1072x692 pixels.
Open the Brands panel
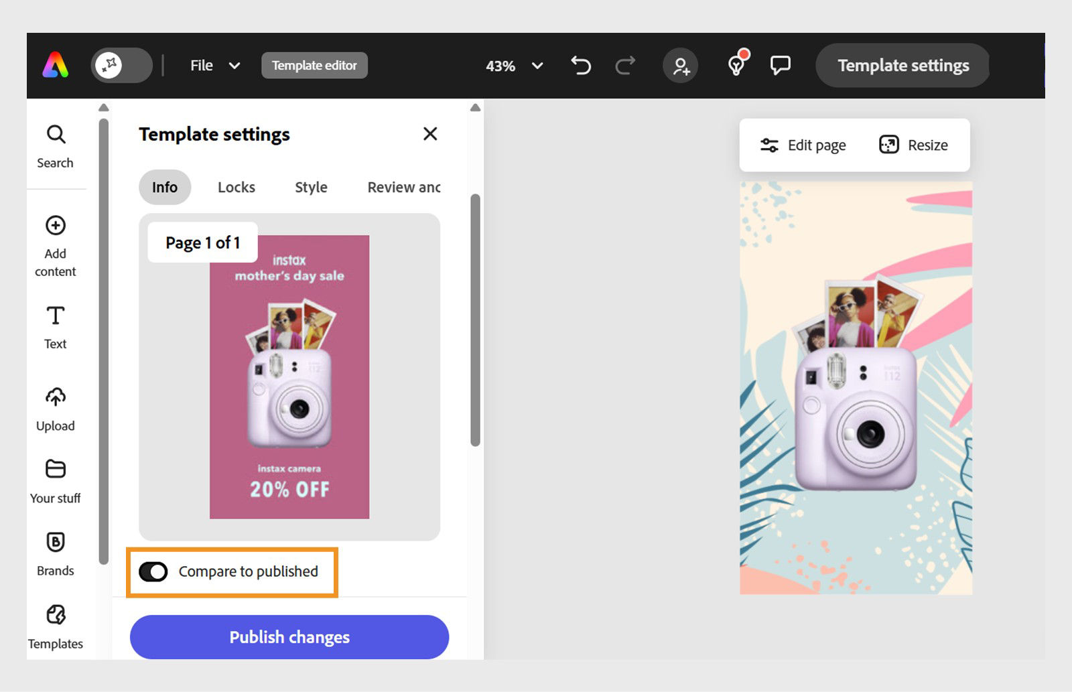pyautogui.click(x=56, y=553)
